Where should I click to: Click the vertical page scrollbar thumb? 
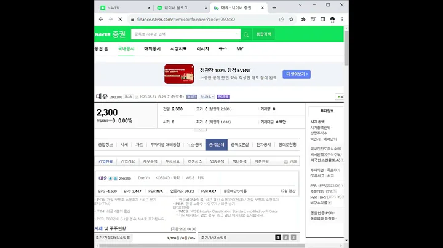pyautogui.click(x=346, y=48)
